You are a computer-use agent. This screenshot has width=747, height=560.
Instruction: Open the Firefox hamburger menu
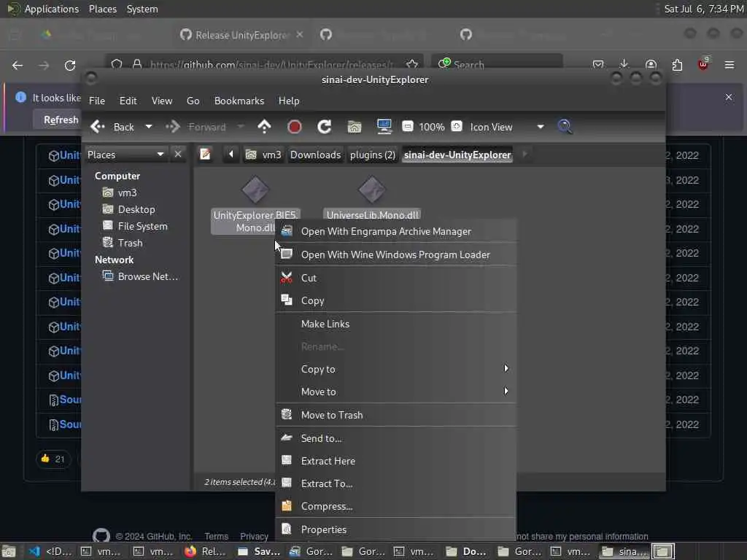[729, 65]
